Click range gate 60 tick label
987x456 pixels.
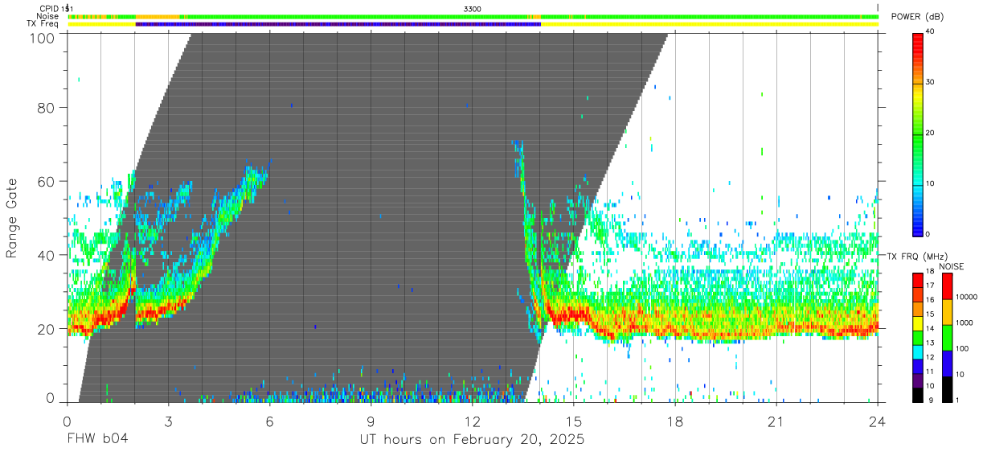(x=47, y=181)
